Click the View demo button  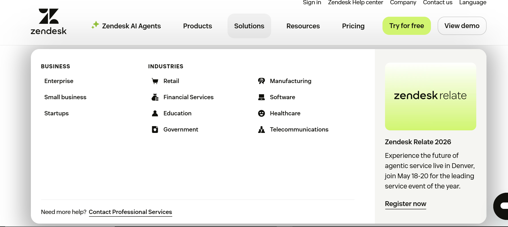pos(462,26)
